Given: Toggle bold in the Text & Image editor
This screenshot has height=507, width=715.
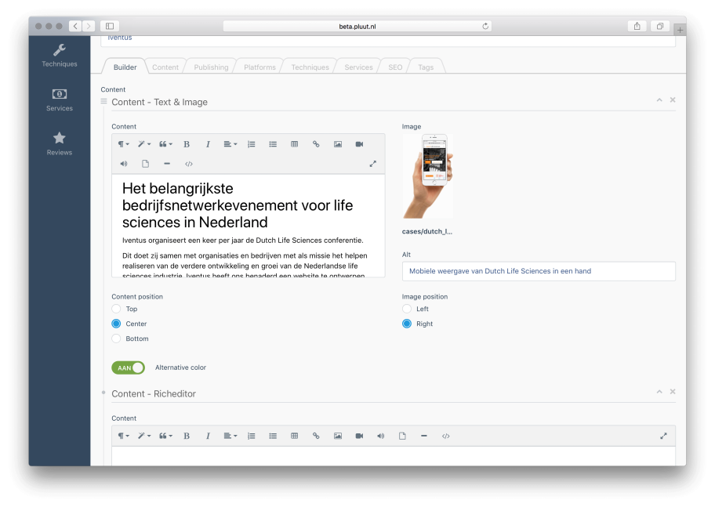Looking at the screenshot, I should 187,144.
